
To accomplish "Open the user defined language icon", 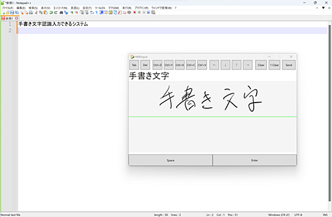I will tap(105, 12).
